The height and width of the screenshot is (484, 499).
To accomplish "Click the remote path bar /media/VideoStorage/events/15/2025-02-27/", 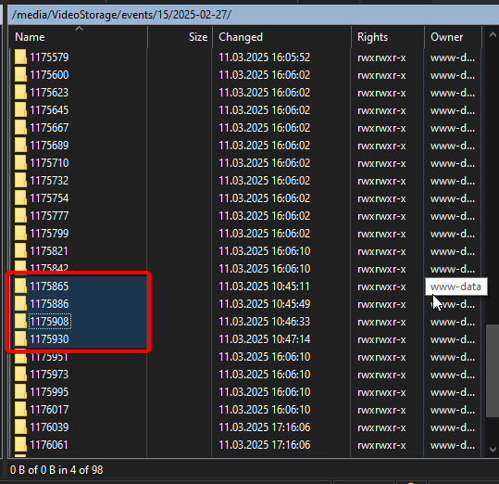I will (253, 15).
